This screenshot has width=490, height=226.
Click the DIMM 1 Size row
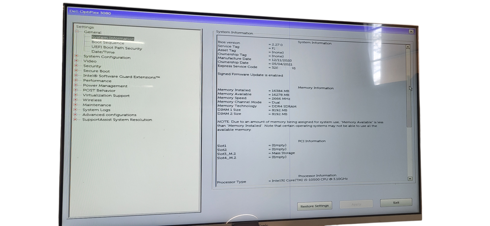[252, 110]
